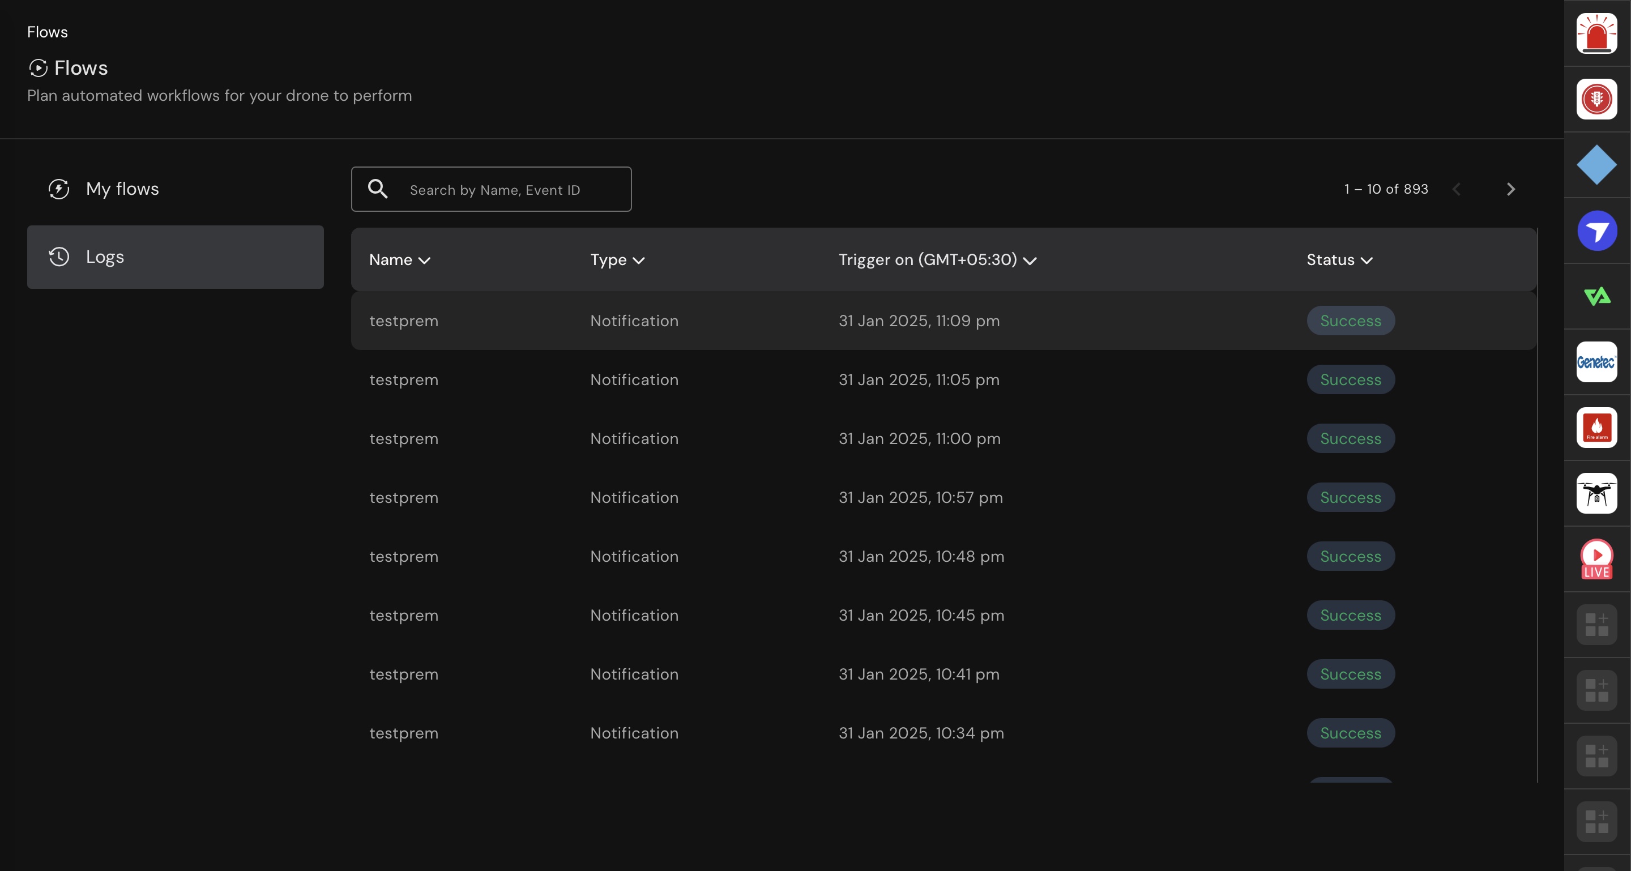
Task: Go to next page of logs
Action: (1511, 189)
